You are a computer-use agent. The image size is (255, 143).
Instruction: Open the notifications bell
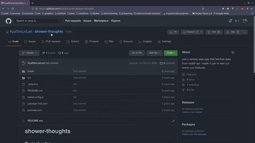point(230,21)
